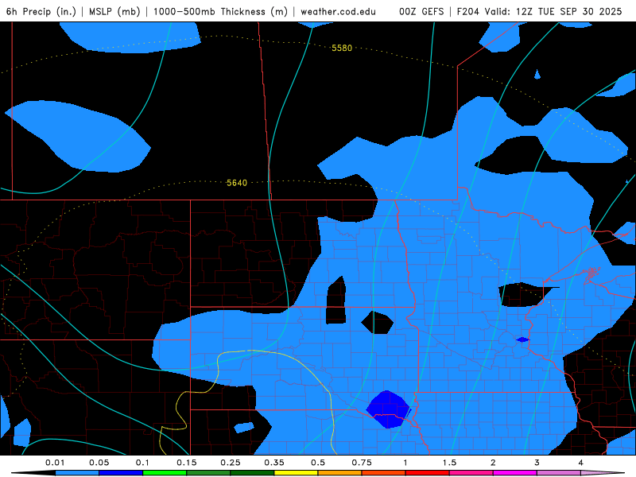
Task: Click the weather.cod.edu site text
Action: coord(338,11)
